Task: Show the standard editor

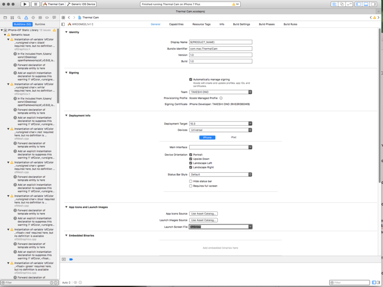Action: click(334, 4)
